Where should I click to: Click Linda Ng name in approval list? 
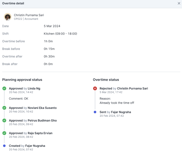(34, 88)
